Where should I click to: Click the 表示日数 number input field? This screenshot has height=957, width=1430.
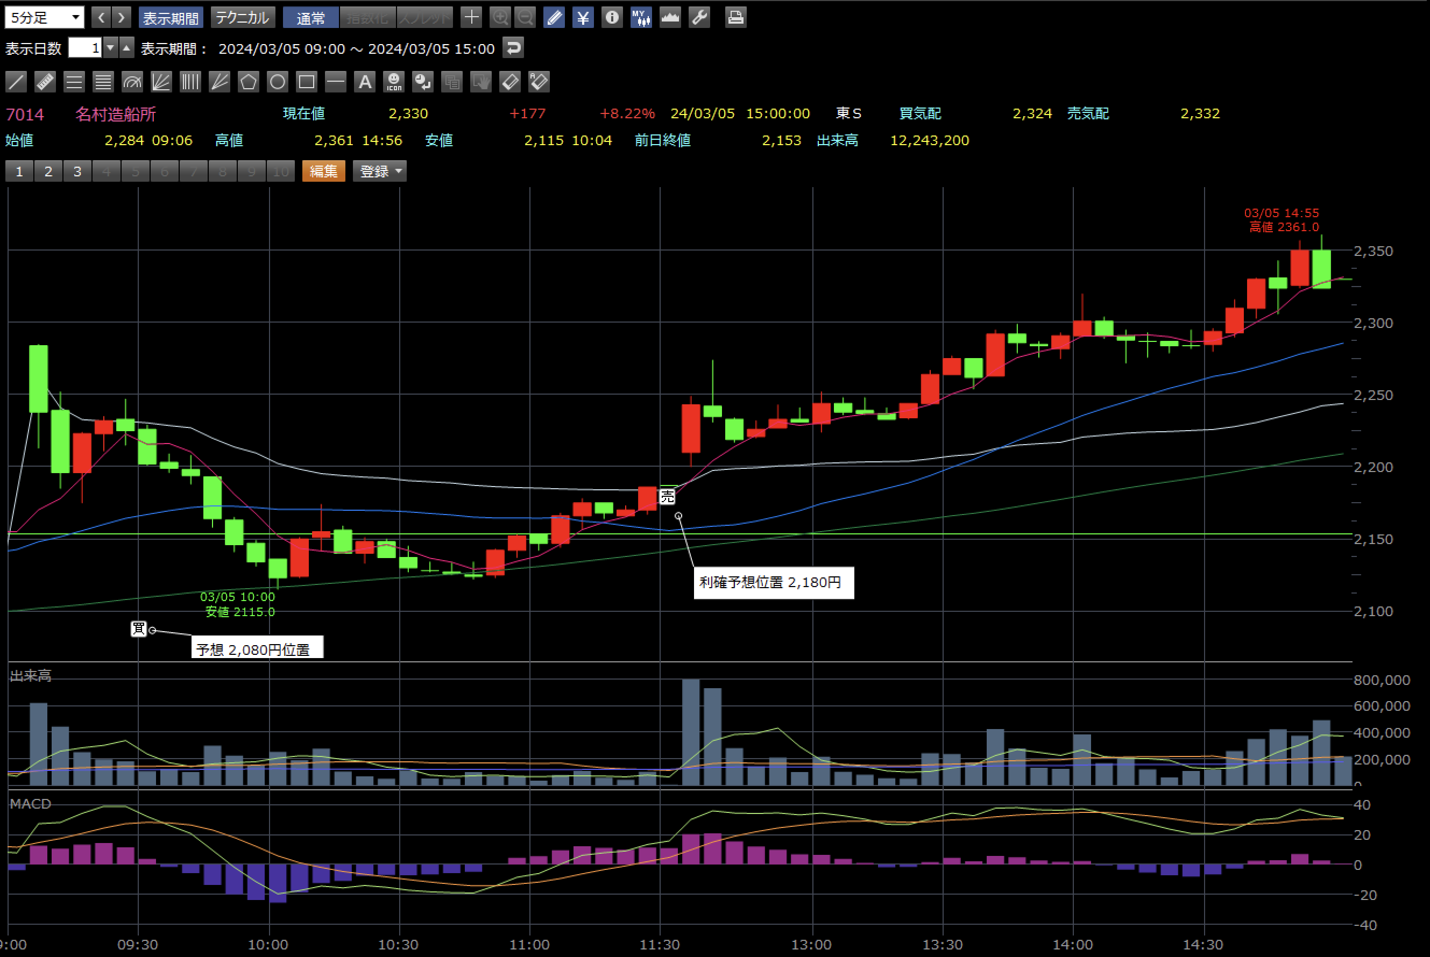[85, 48]
